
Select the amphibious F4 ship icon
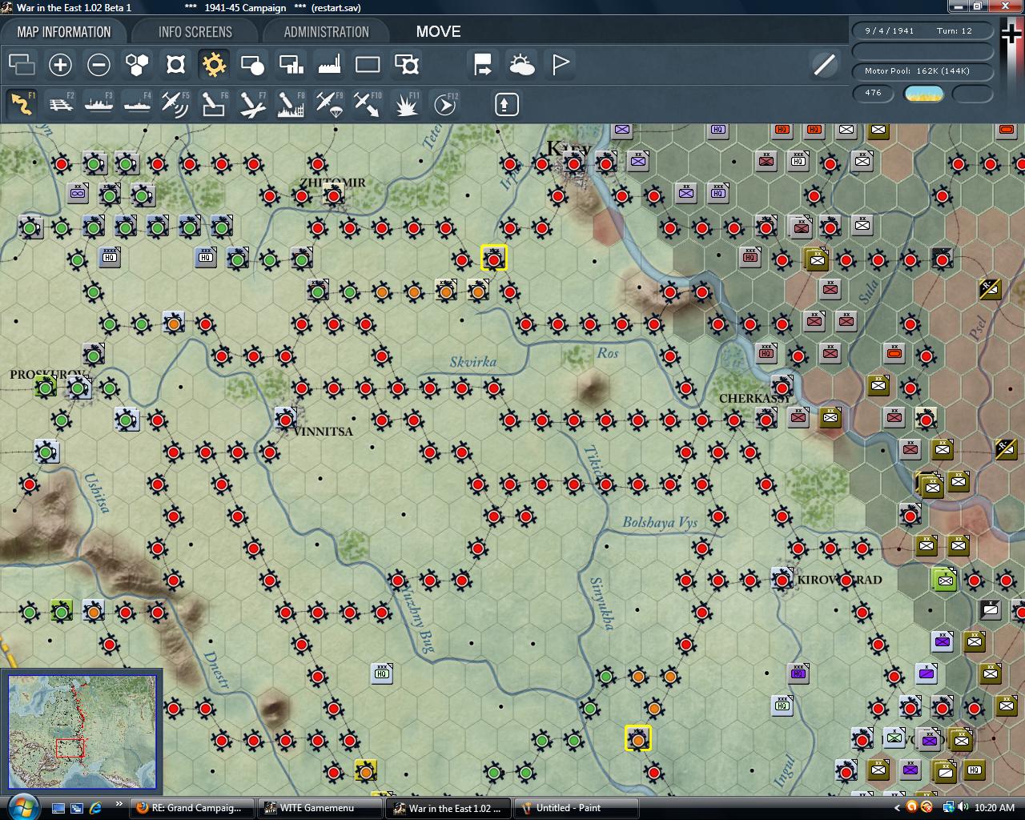pyautogui.click(x=137, y=104)
